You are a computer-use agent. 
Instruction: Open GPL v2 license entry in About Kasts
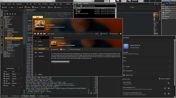(146, 61)
